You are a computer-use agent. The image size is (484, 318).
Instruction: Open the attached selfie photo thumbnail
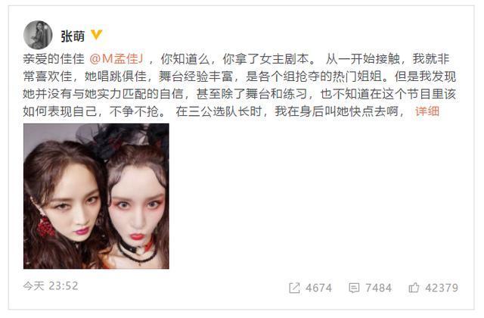[x=96, y=196]
